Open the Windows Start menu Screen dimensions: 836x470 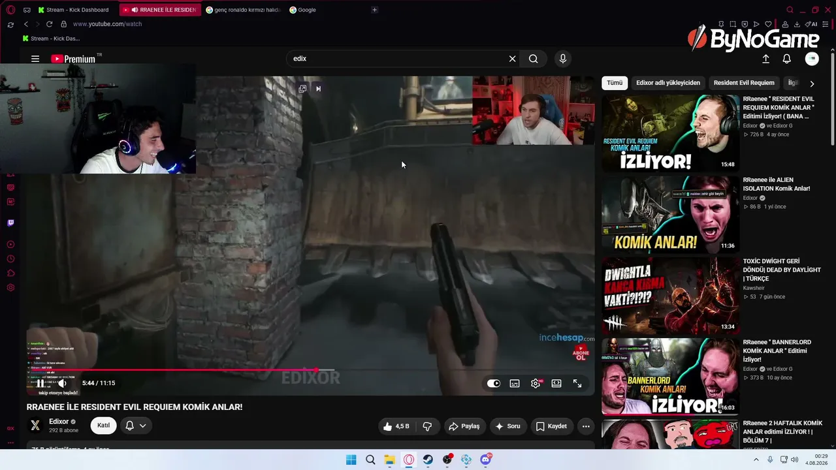pos(351,460)
